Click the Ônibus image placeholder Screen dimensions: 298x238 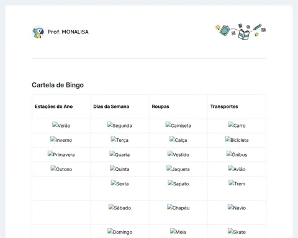click(x=237, y=154)
